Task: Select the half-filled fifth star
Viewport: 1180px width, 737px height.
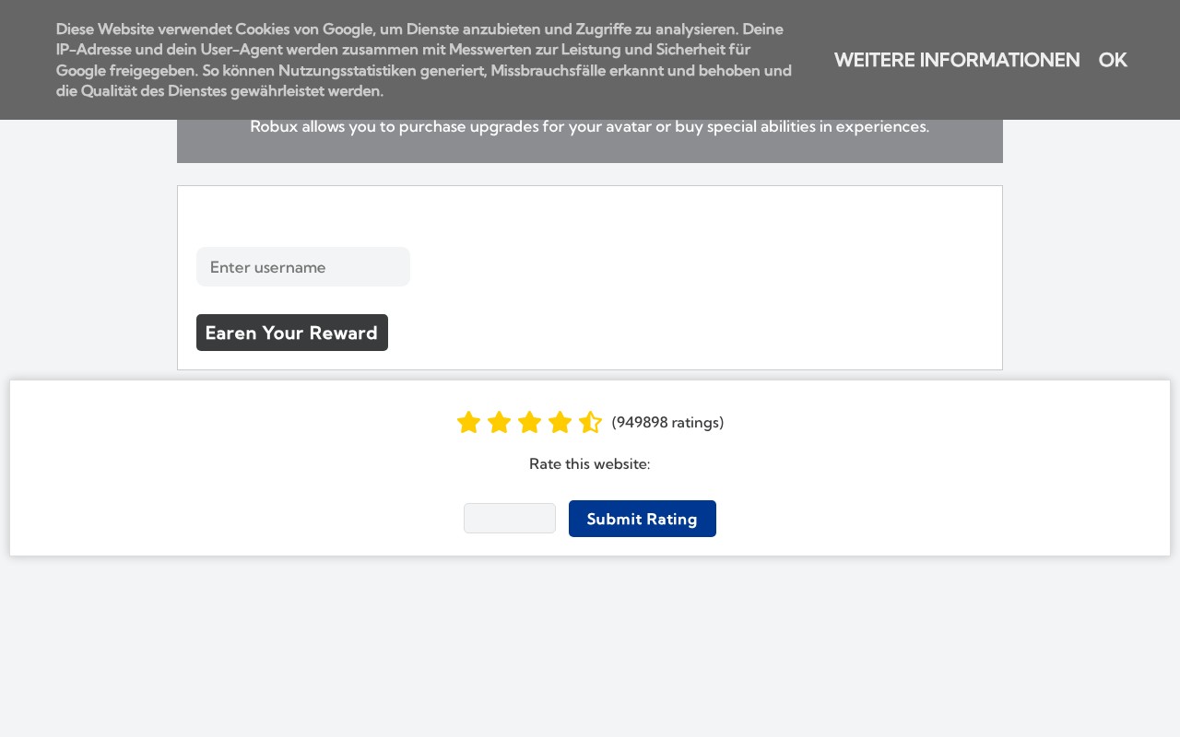Action: tap(591, 423)
